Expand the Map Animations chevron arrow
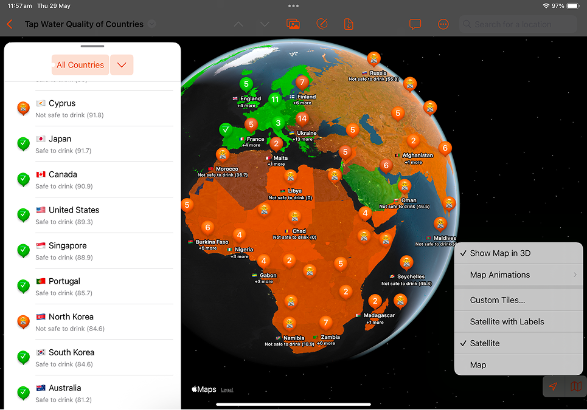Viewport: 587px width, 410px height. point(575,275)
